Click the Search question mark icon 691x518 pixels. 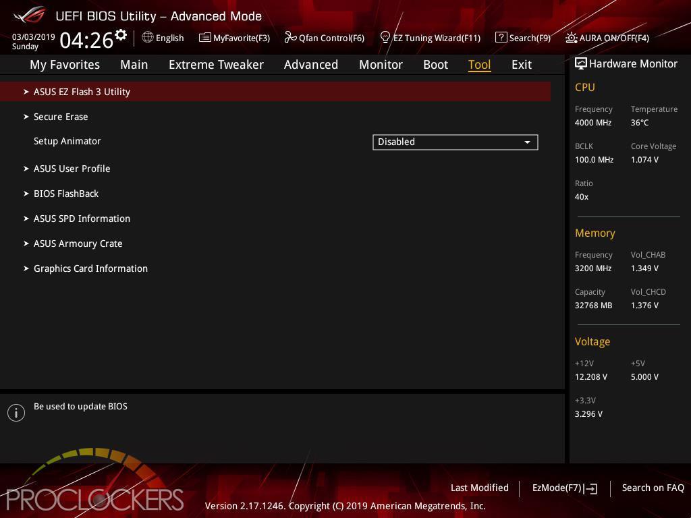(x=501, y=38)
